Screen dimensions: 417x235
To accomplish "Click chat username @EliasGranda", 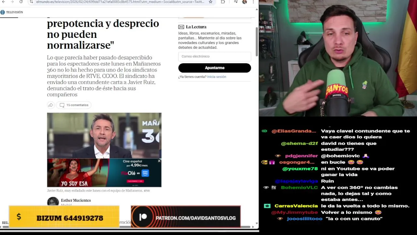I will point(294,131).
